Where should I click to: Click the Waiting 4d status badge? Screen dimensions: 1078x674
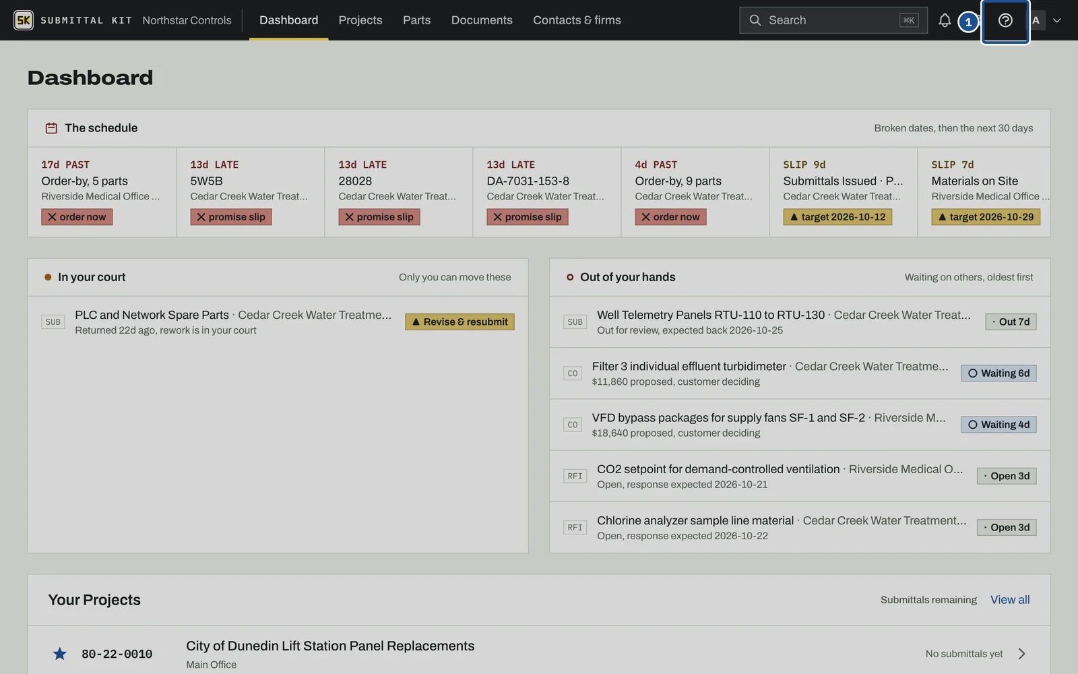998,425
